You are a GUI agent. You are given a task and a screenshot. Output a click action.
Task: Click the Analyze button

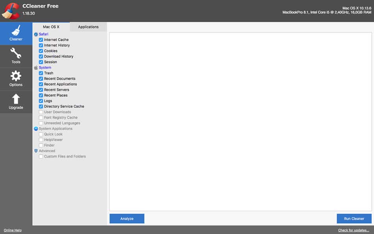[x=127, y=219]
